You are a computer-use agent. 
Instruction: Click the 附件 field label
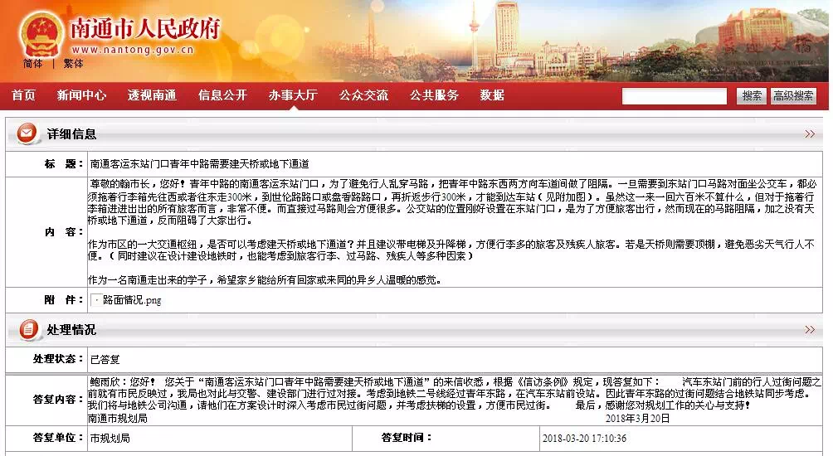[x=64, y=300]
